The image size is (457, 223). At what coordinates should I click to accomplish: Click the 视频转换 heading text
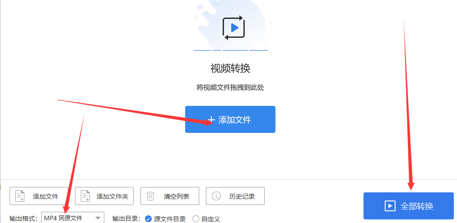pos(231,68)
